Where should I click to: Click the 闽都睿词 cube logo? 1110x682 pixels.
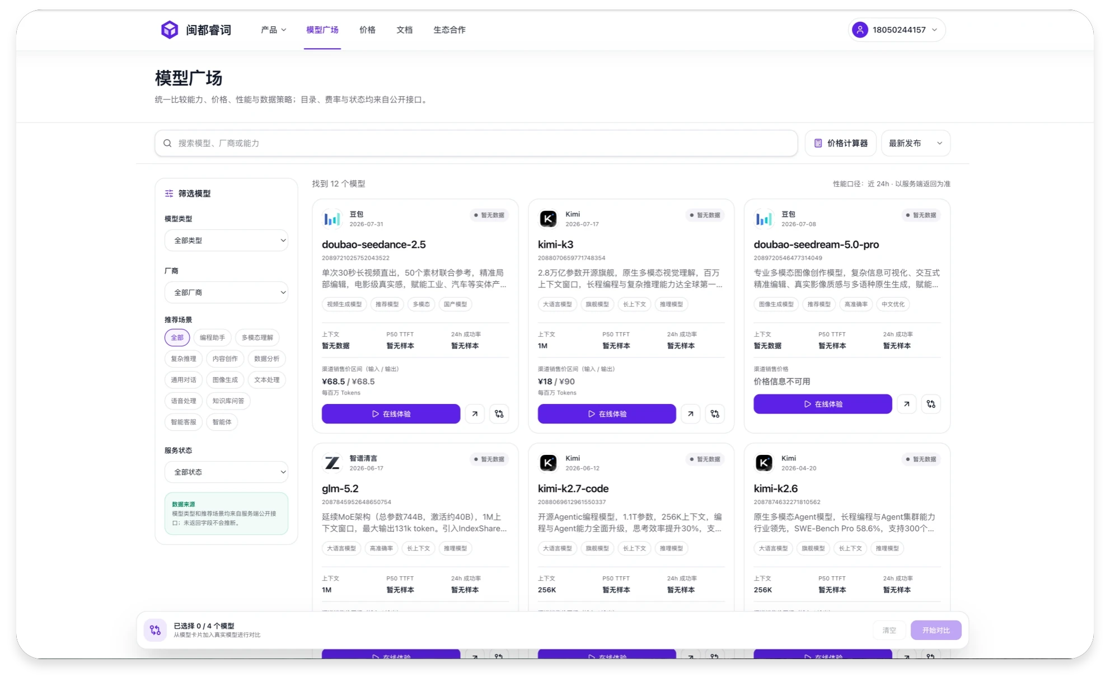click(169, 30)
